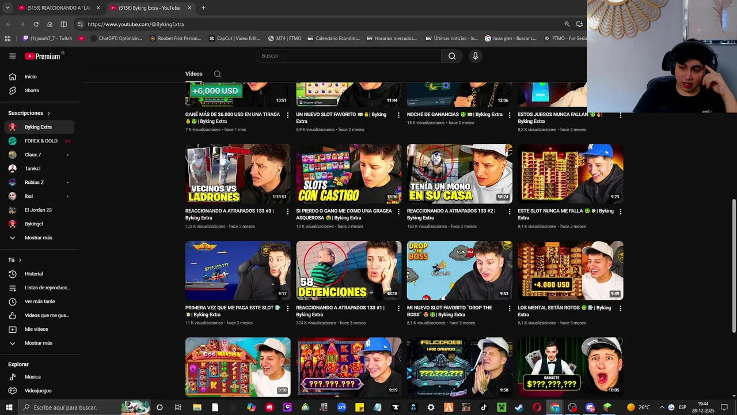The width and height of the screenshot is (737, 415).
Task: Expand Mostrar más under Suscripciones
Action: click(x=39, y=237)
